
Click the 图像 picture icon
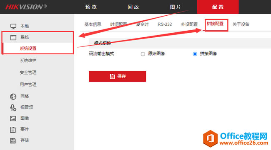[x=13, y=119]
